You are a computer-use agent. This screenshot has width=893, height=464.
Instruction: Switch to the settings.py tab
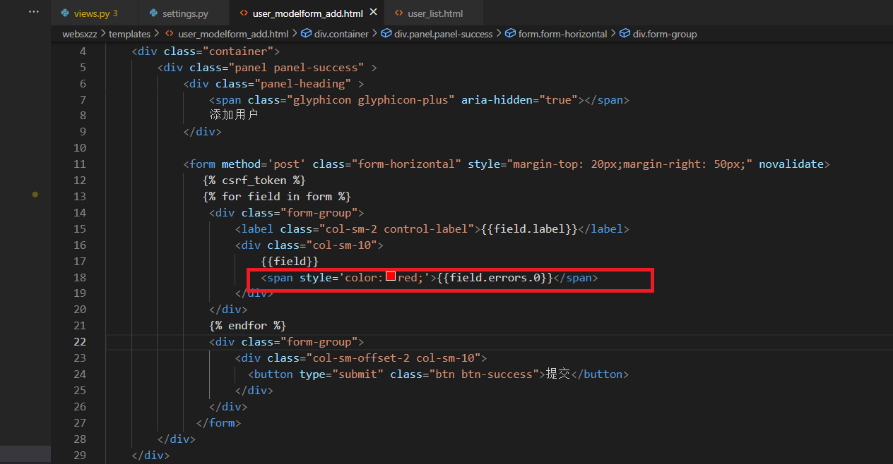pyautogui.click(x=185, y=13)
